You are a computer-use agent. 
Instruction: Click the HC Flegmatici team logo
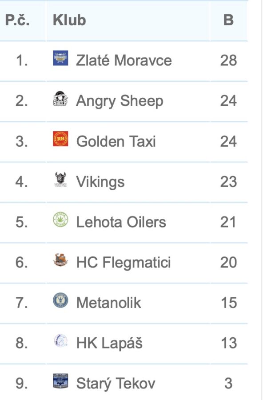click(x=60, y=260)
